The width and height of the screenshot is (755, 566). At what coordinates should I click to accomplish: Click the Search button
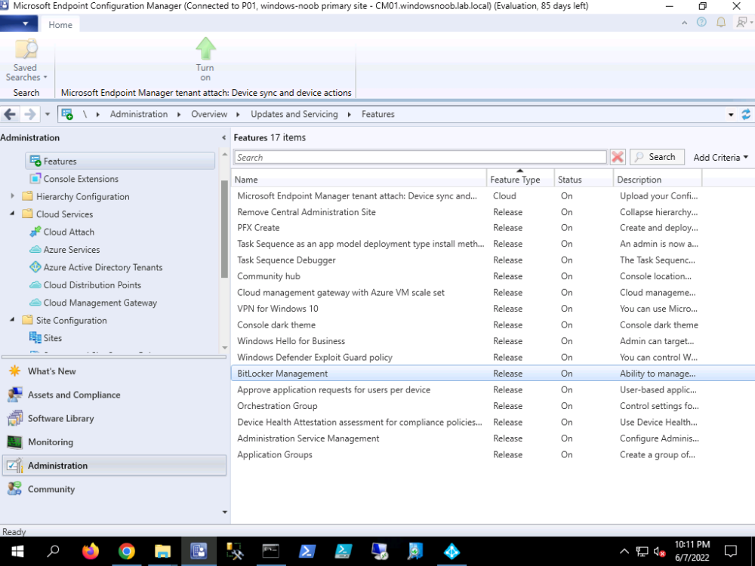coord(657,157)
